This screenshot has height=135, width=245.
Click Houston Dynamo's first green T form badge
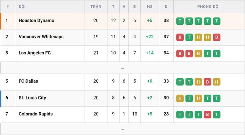pos(180,21)
